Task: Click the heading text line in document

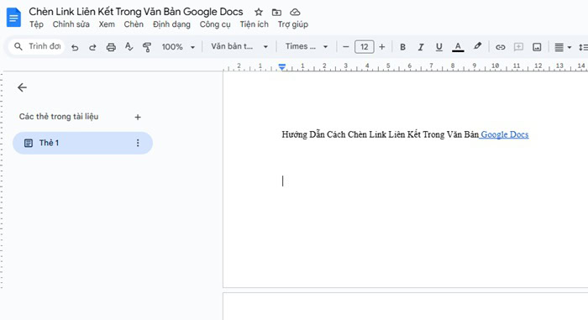Action: (x=405, y=134)
